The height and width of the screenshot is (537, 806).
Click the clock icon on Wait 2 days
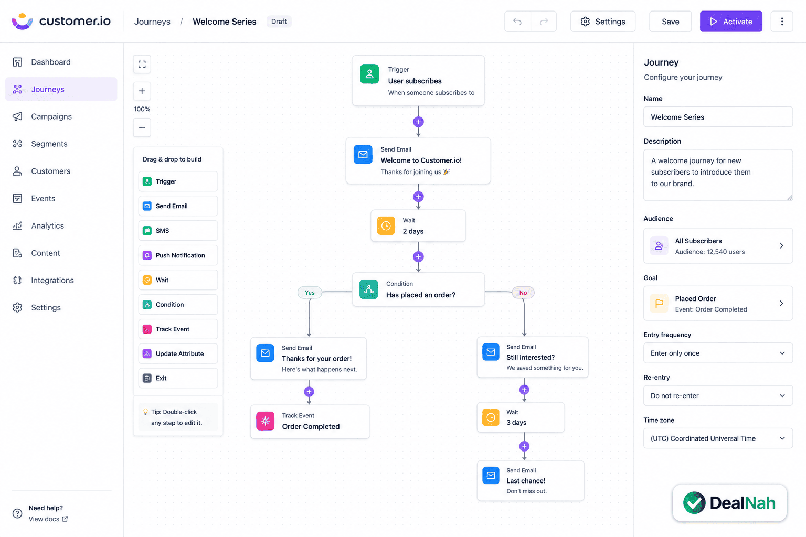[x=386, y=225]
